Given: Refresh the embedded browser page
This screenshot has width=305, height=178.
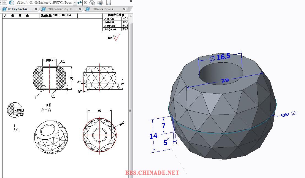Looking at the screenshot, I should click(80, 3).
